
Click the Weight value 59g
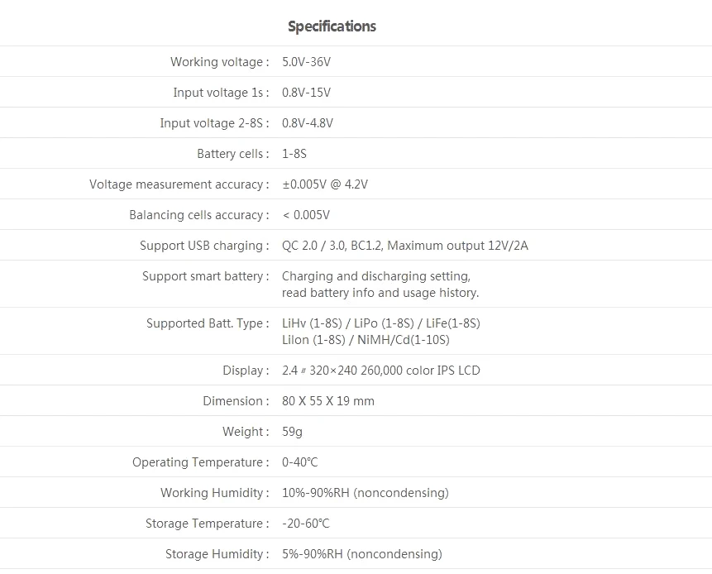coord(292,432)
